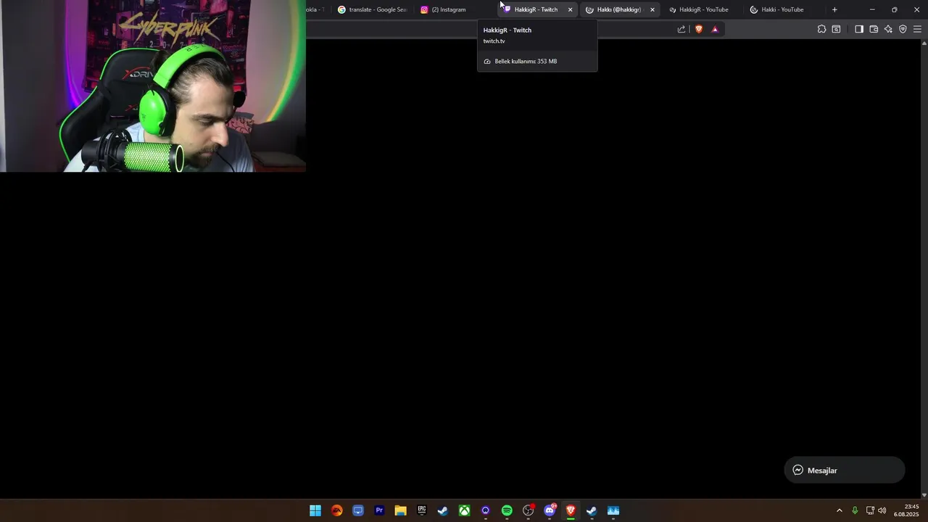Launch the EA app from taskbar
Image resolution: width=928 pixels, height=522 pixels.
pyautogui.click(x=337, y=510)
